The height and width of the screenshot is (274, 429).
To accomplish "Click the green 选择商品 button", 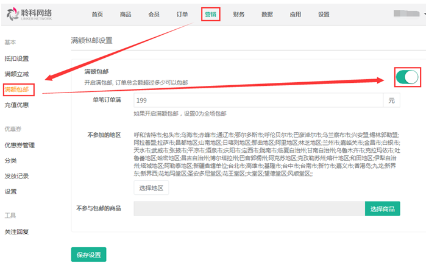I will click(x=383, y=209).
